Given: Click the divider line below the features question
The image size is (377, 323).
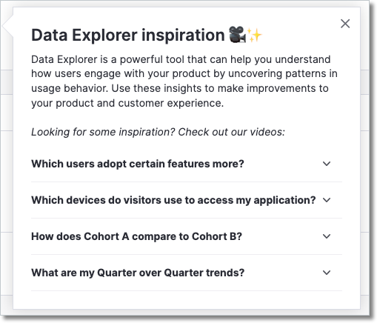Looking at the screenshot, I should click(x=187, y=182).
